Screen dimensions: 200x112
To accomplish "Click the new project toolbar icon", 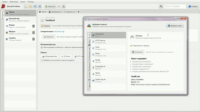I will coord(26,6).
